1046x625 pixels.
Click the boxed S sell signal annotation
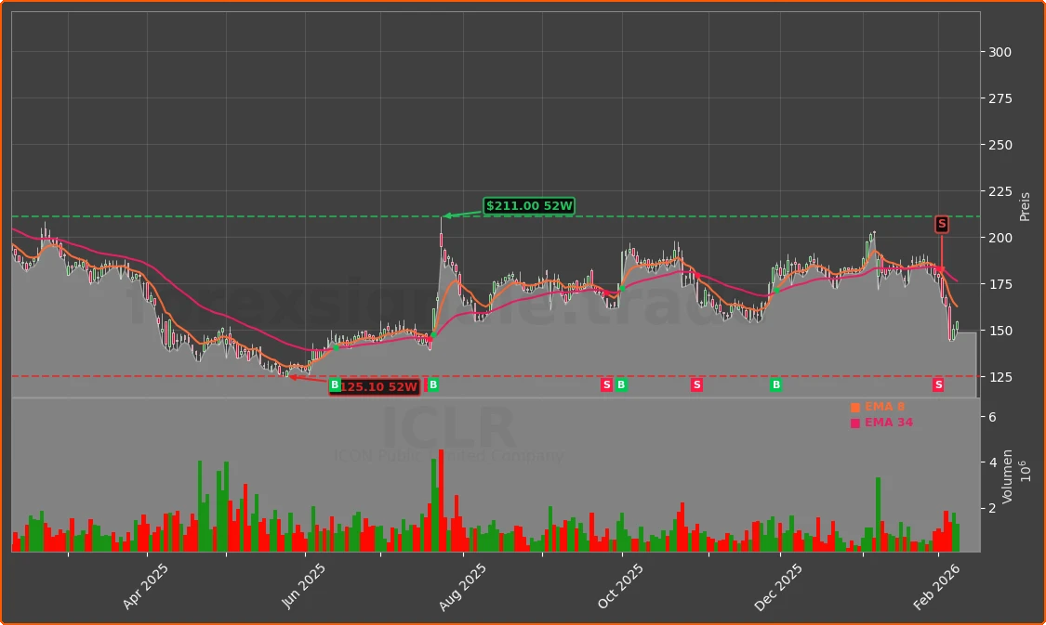pos(942,224)
